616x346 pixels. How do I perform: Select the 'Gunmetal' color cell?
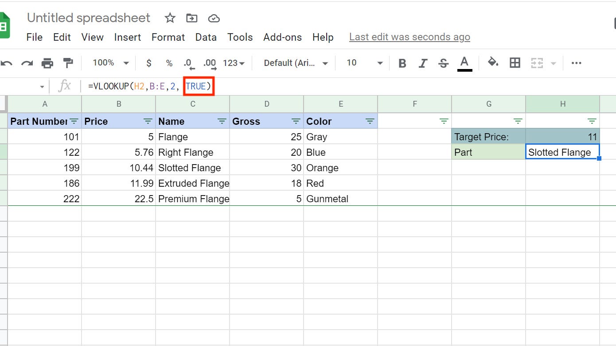click(341, 198)
